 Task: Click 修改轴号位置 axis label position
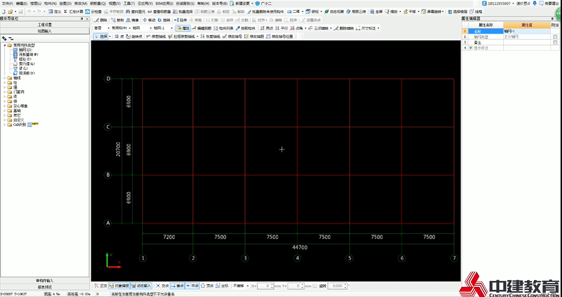click(280, 36)
